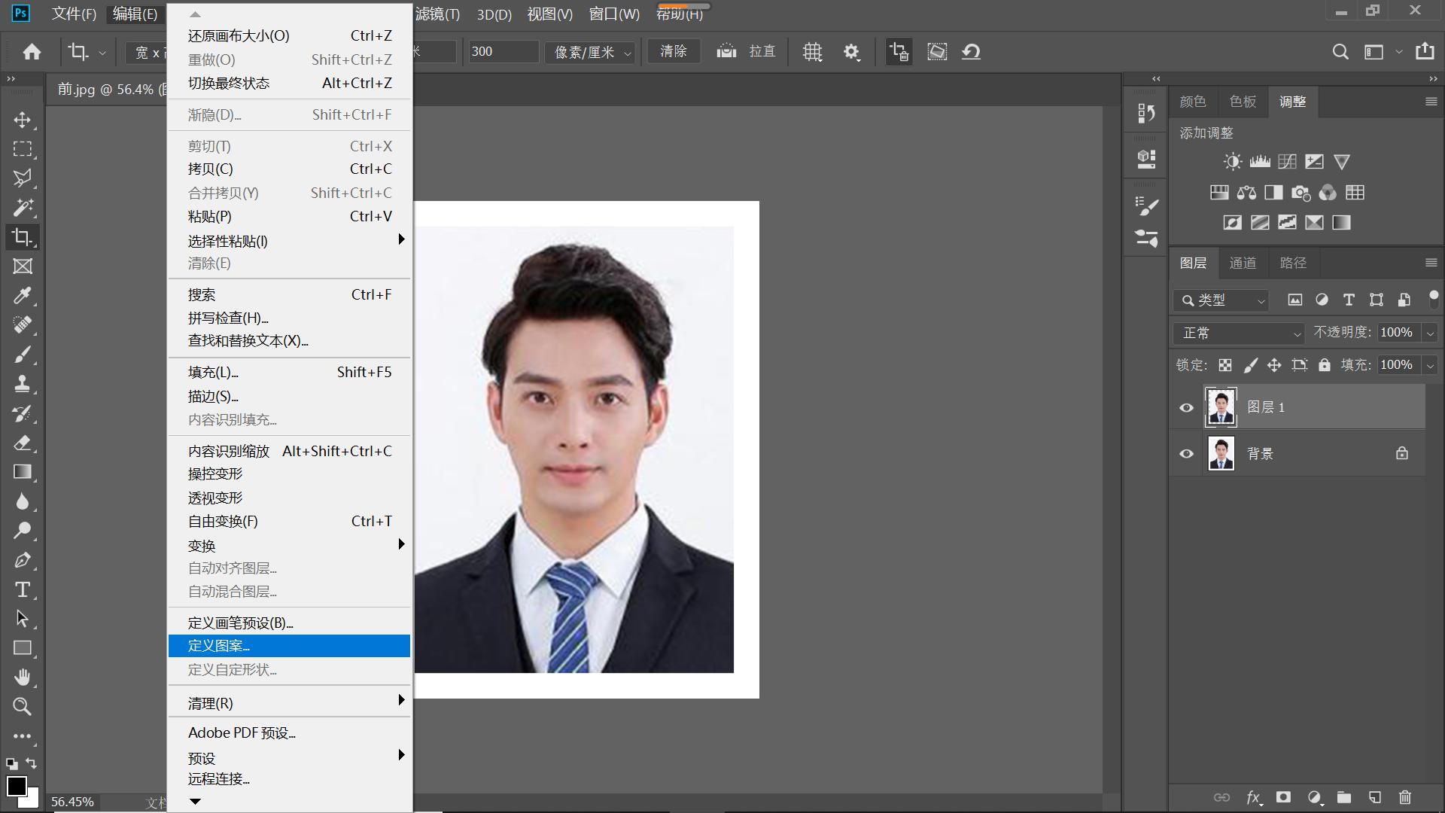Open the 正常 blend mode dropdown
The image size is (1445, 813).
point(1240,333)
